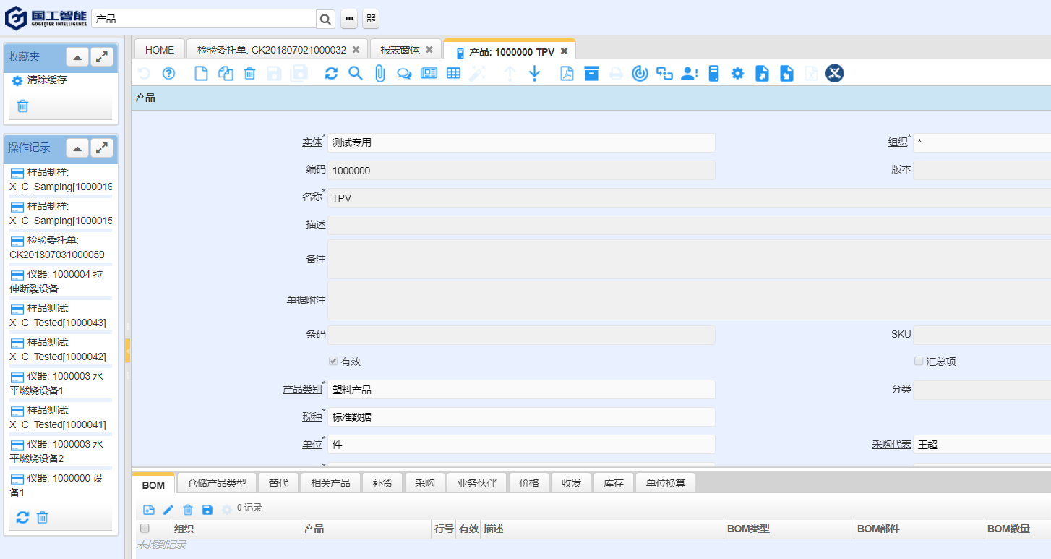Image resolution: width=1051 pixels, height=559 pixels.
Task: Create a new record with the blank document icon
Action: tap(201, 73)
